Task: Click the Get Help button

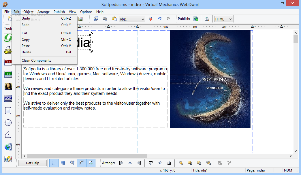Action: (x=33, y=163)
